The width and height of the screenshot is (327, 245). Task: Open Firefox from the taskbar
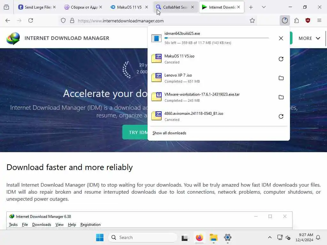point(199,237)
